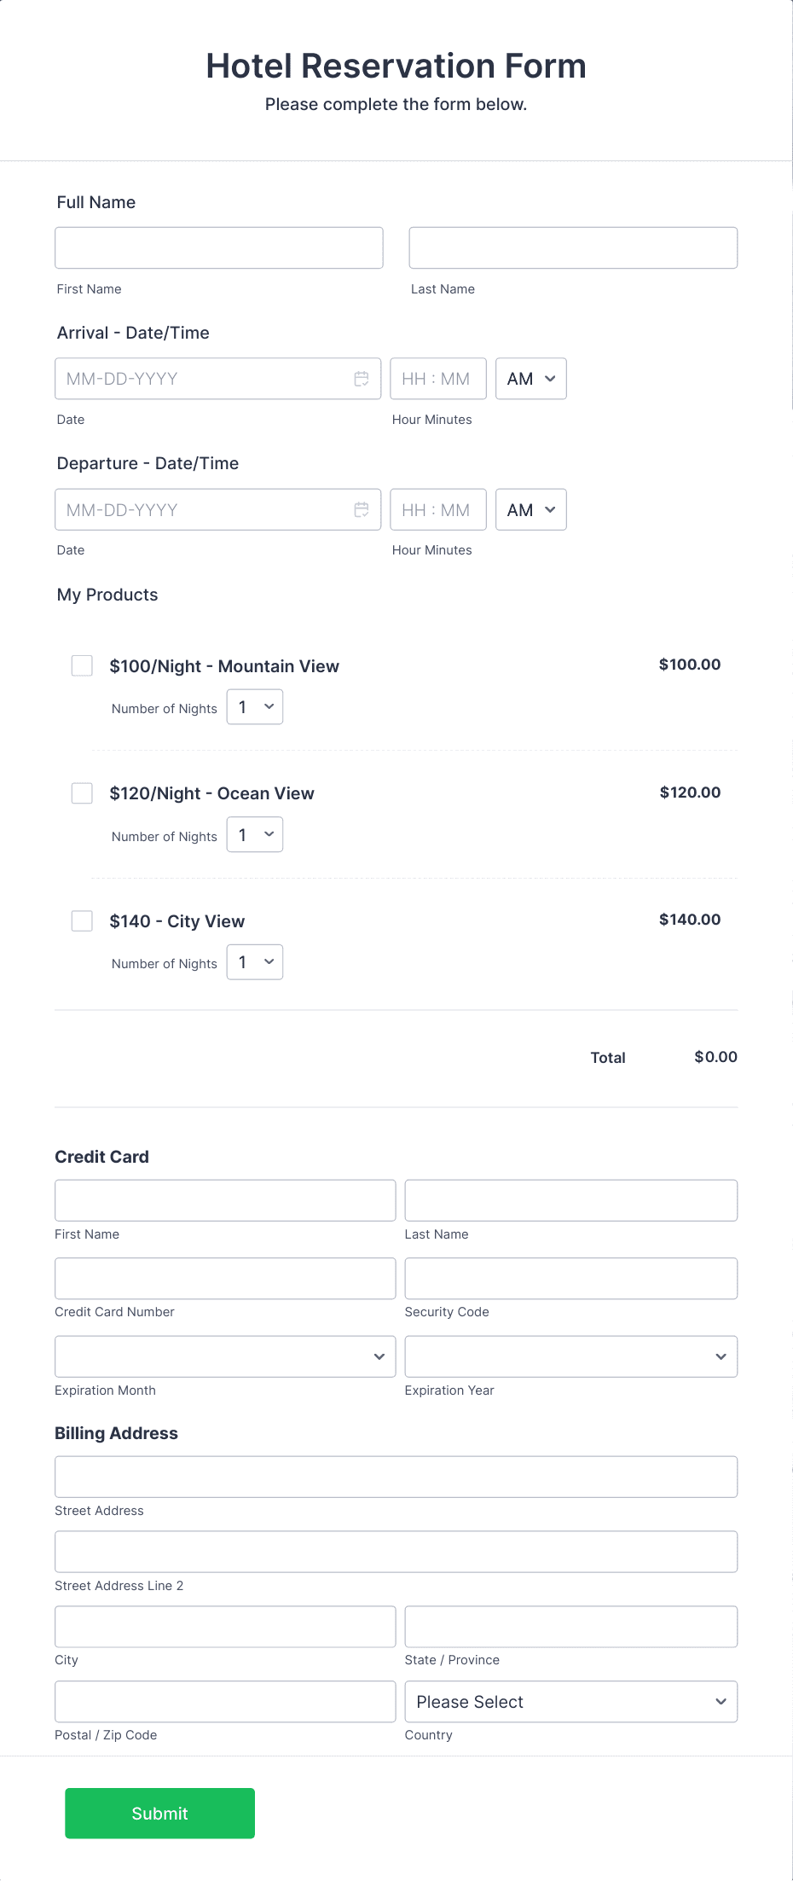Tick the $140 City View checkbox
Viewport: 793px width, 1881px height.
[x=82, y=921]
